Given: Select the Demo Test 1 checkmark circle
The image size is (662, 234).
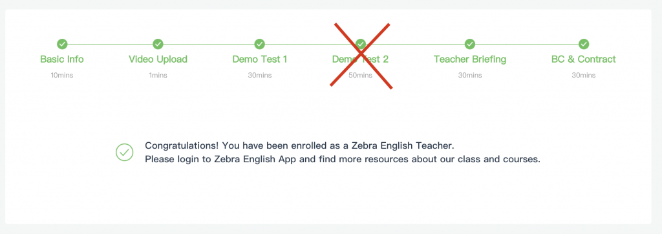Looking at the screenshot, I should click(260, 44).
